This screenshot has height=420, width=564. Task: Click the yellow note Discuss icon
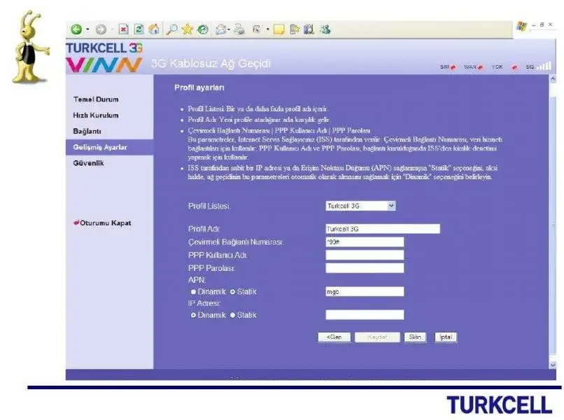pos(279,29)
